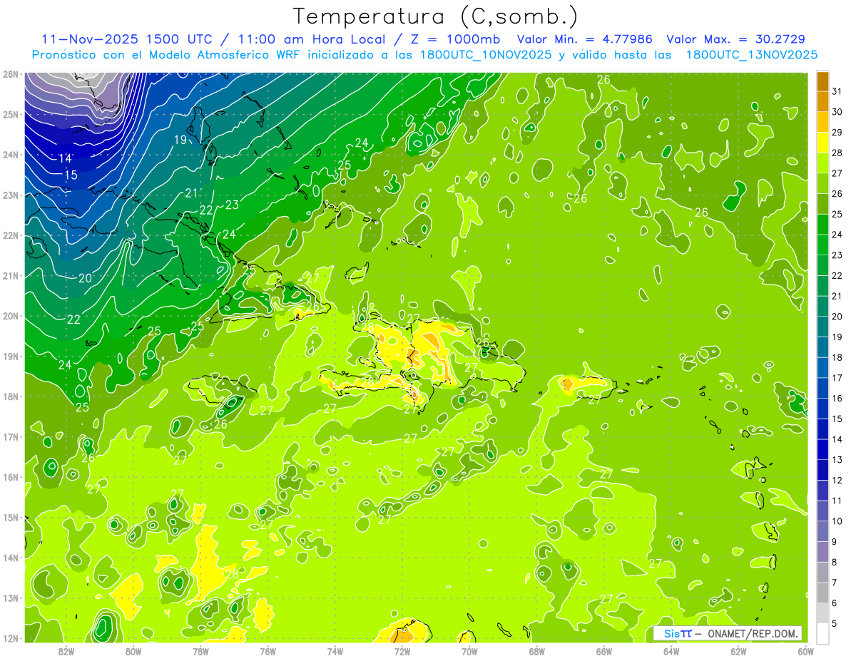Viewport: 856px width, 661px height.
Task: Click the 1800UTC_13NOV2025 valid time text
Action: (x=752, y=54)
